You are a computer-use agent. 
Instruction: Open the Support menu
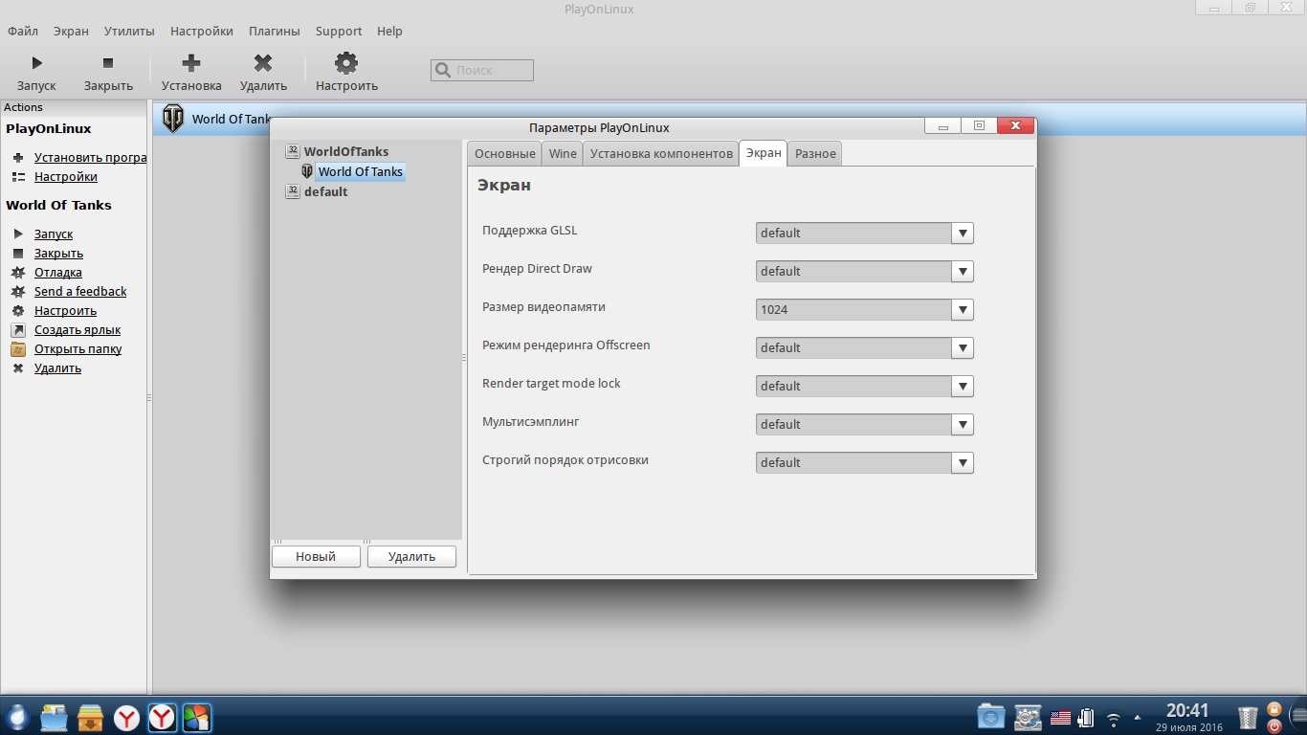click(339, 32)
